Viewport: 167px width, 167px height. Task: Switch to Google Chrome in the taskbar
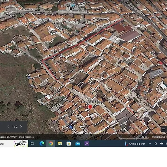[51, 144]
